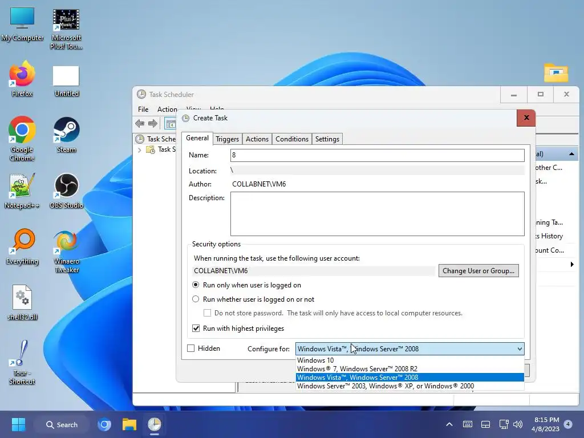
Task: Open Tour - Shortcut desktop icon
Action: 22,362
